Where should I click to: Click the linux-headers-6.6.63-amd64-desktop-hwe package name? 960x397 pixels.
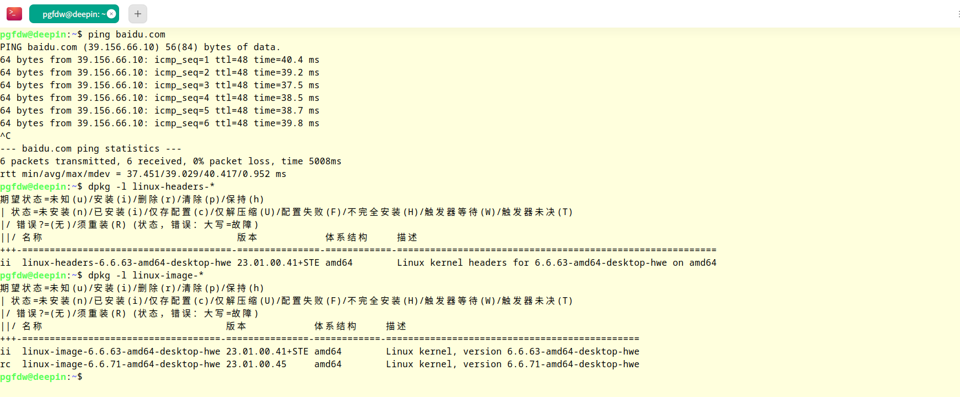pos(127,262)
